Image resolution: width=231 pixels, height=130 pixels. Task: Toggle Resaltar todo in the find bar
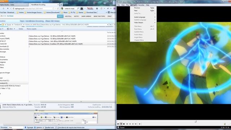[x=48, y=127]
